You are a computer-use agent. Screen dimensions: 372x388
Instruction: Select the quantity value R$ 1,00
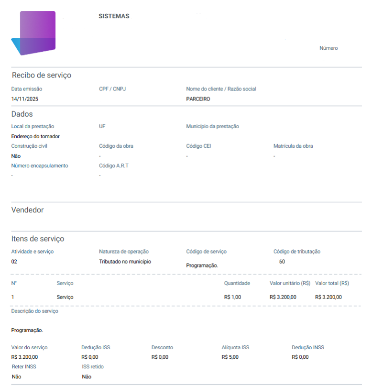tap(232, 297)
